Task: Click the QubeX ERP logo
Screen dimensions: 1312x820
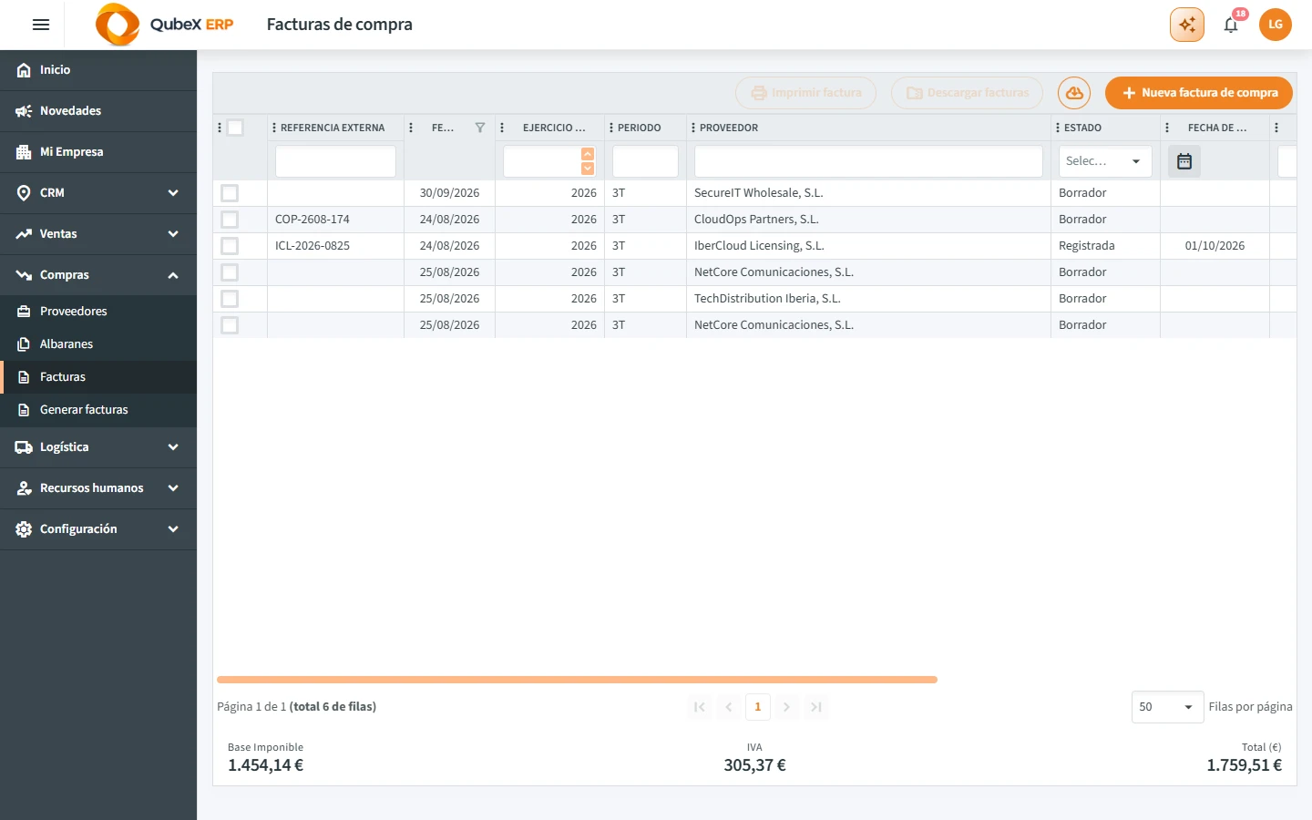Action: (164, 25)
